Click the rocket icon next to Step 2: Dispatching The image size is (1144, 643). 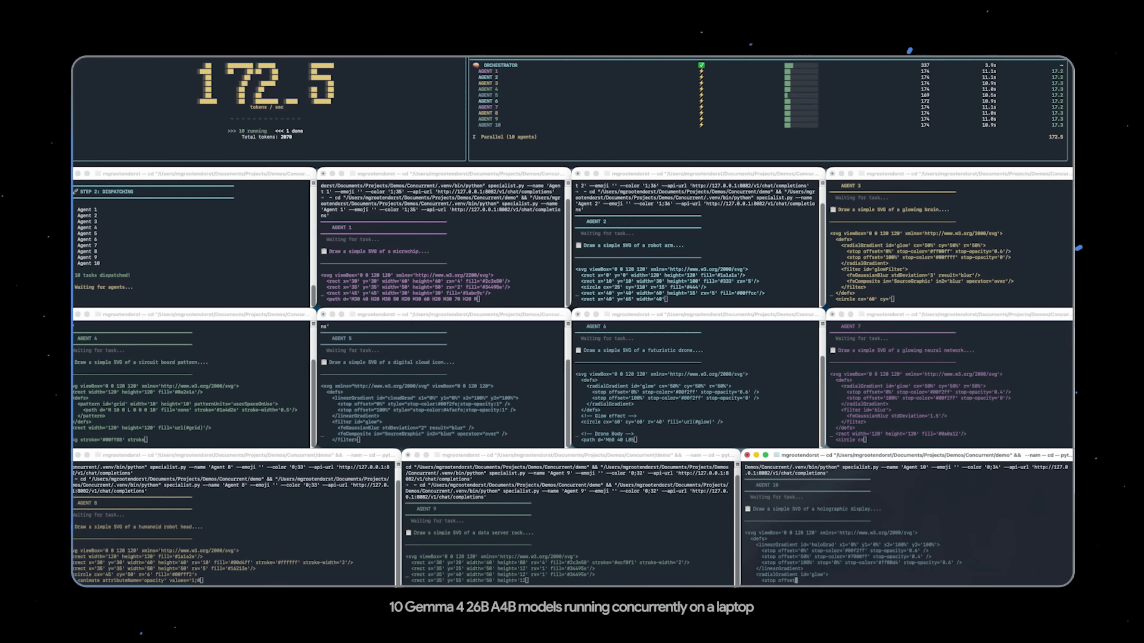click(x=76, y=192)
